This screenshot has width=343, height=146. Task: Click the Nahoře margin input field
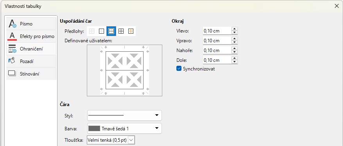coord(217,50)
